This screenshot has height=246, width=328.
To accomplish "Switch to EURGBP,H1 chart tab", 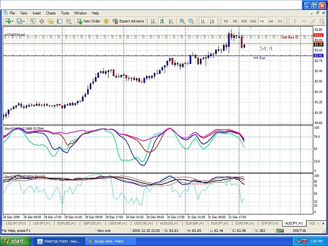I will click(x=195, y=223).
